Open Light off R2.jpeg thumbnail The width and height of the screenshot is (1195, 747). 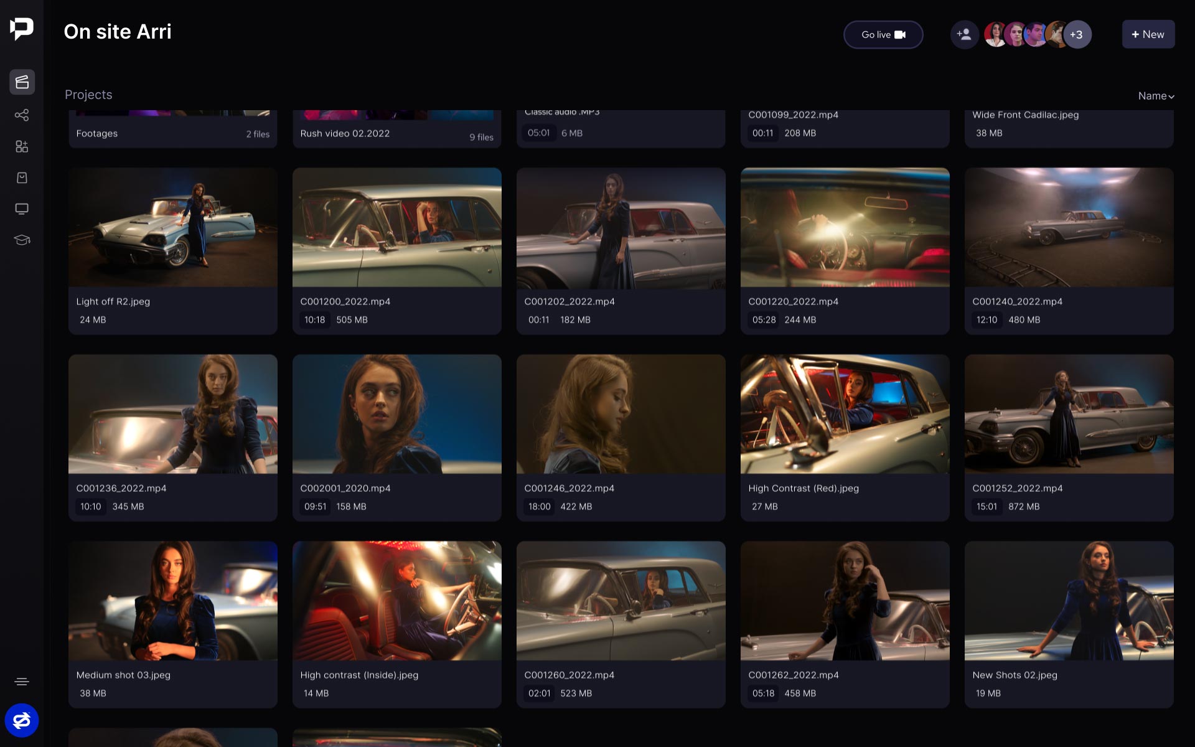click(173, 227)
